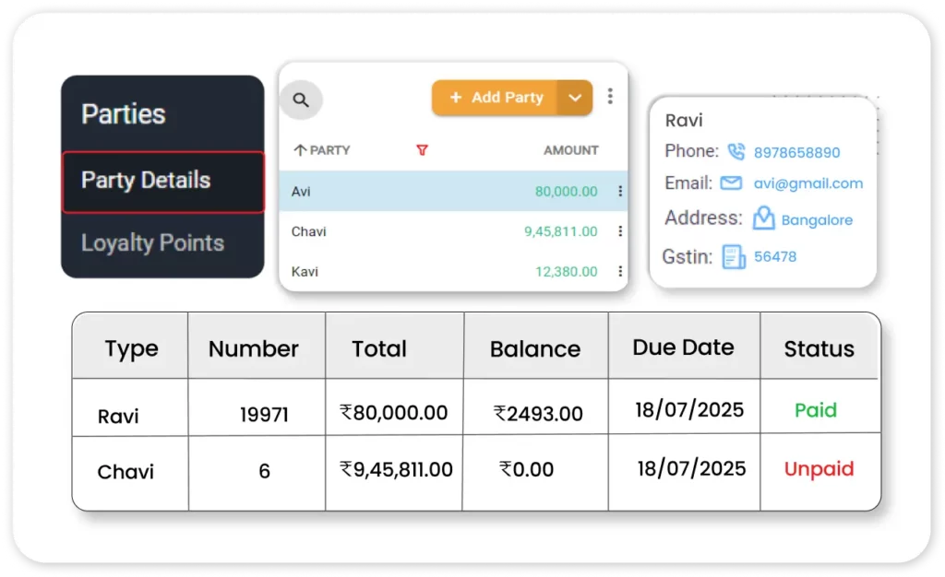Viewport: 945px width, 577px height.
Task: Click the filter funnel next to PARTY
Action: coord(423,148)
